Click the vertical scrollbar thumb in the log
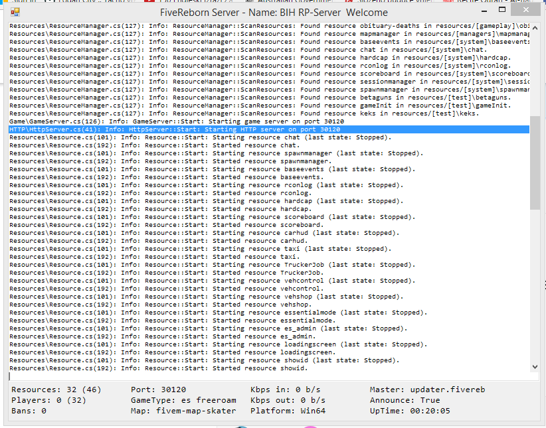546x428 pixels. (535, 163)
